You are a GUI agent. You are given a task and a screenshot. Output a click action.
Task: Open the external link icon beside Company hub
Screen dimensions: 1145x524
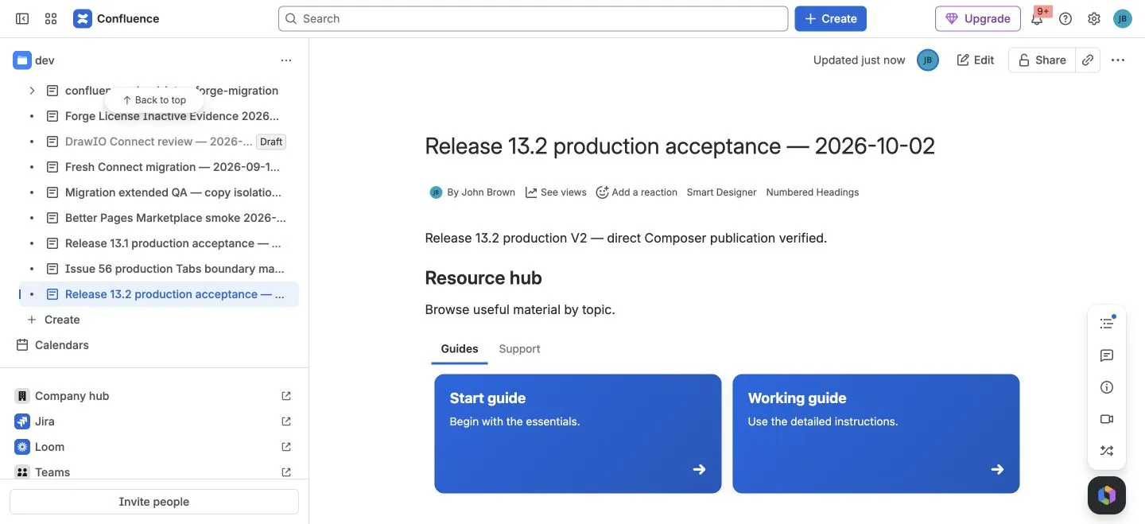[286, 396]
